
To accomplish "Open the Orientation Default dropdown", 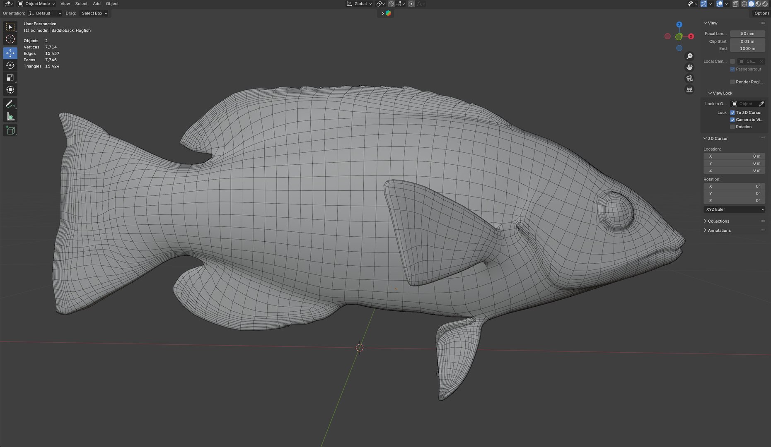I will tap(45, 13).
